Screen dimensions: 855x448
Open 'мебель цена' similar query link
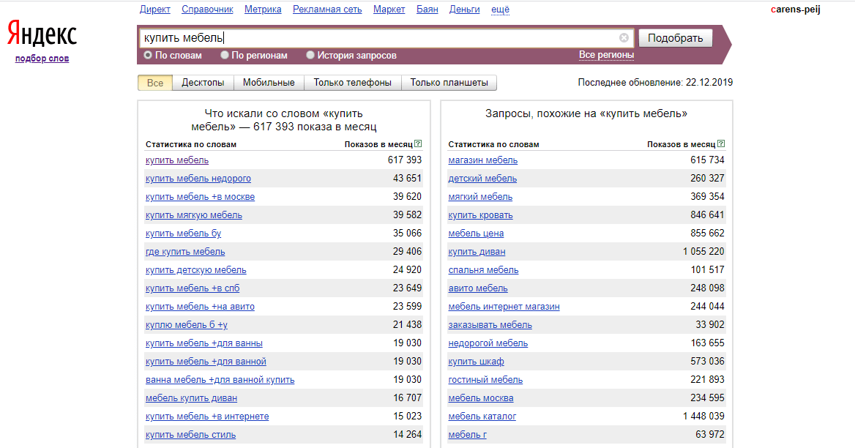coord(476,234)
